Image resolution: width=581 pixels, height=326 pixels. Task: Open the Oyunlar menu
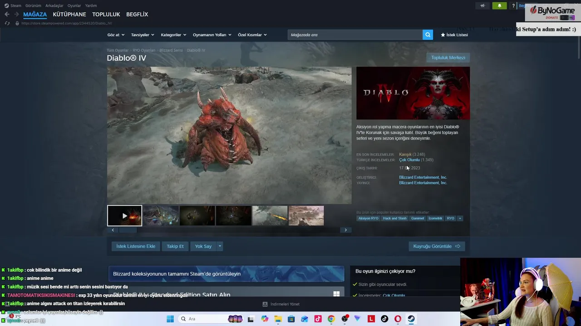point(74,5)
